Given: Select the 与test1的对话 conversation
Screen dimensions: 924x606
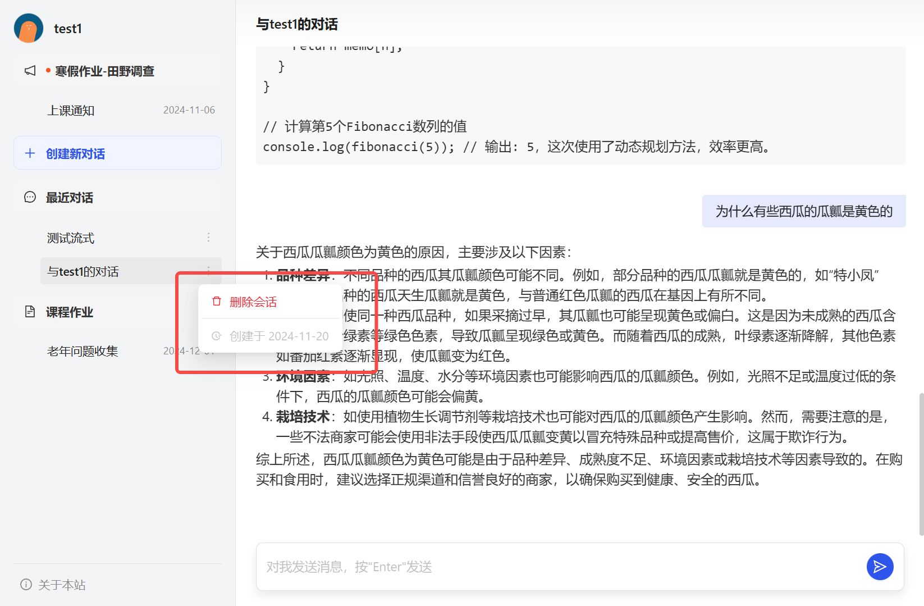Looking at the screenshot, I should pyautogui.click(x=131, y=271).
